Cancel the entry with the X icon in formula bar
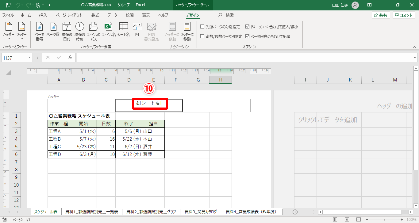419x223 pixels. click(48, 57)
